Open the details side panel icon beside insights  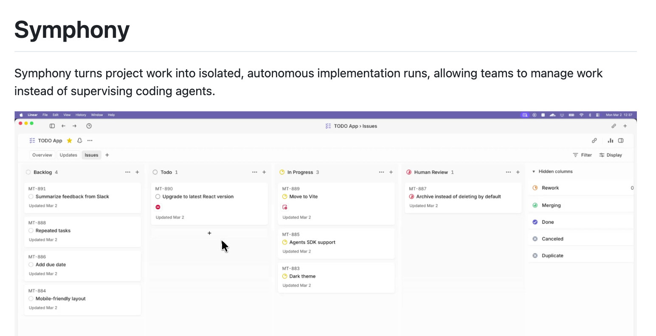click(x=621, y=141)
